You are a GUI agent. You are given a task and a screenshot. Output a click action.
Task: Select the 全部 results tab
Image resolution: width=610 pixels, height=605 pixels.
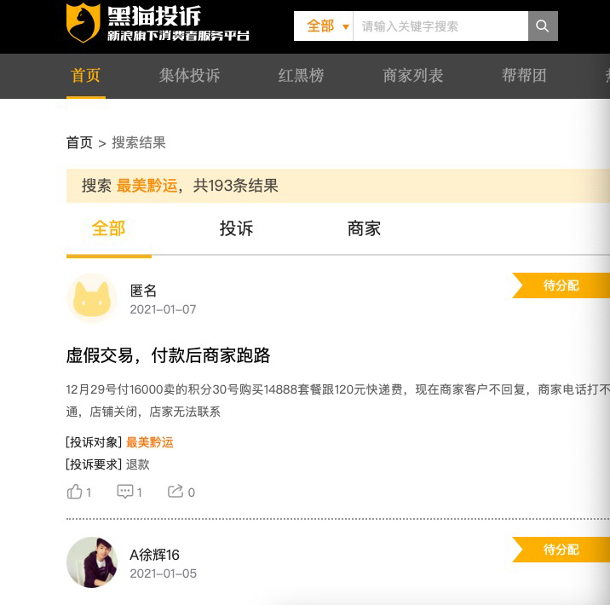point(108,228)
